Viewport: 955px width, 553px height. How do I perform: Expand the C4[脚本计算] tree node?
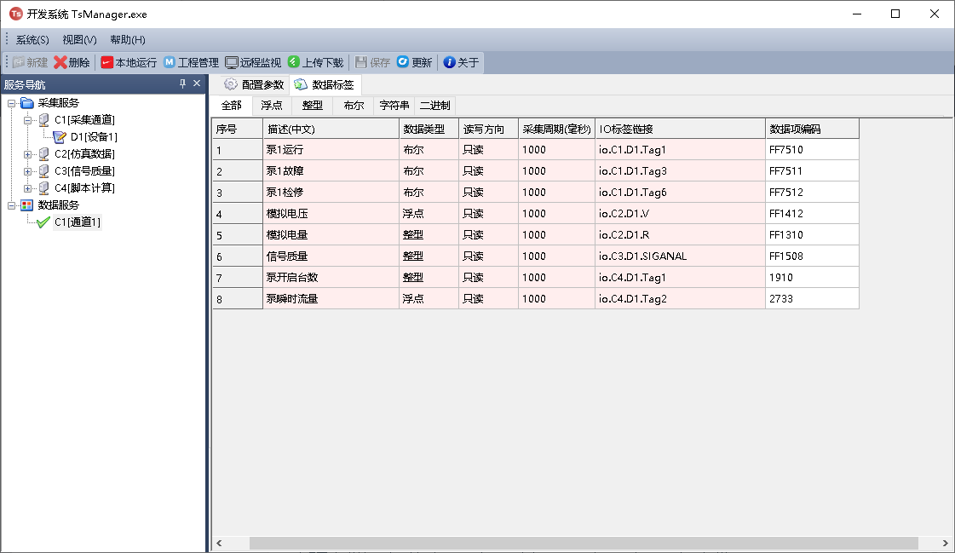tap(28, 188)
